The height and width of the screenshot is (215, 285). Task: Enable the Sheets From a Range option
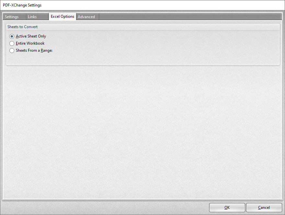click(x=12, y=50)
